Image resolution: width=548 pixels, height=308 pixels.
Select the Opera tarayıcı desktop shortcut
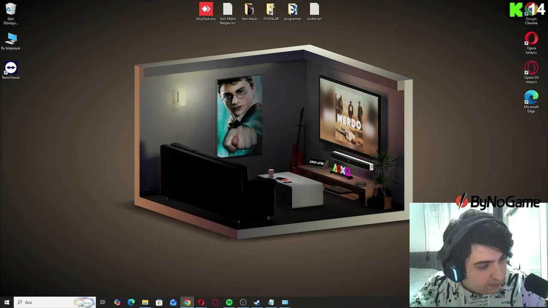pos(531,43)
